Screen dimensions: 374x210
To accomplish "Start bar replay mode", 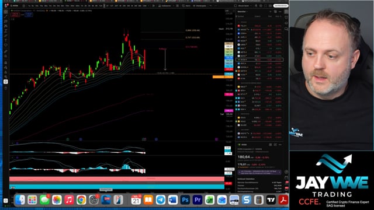I will click(x=199, y=6).
